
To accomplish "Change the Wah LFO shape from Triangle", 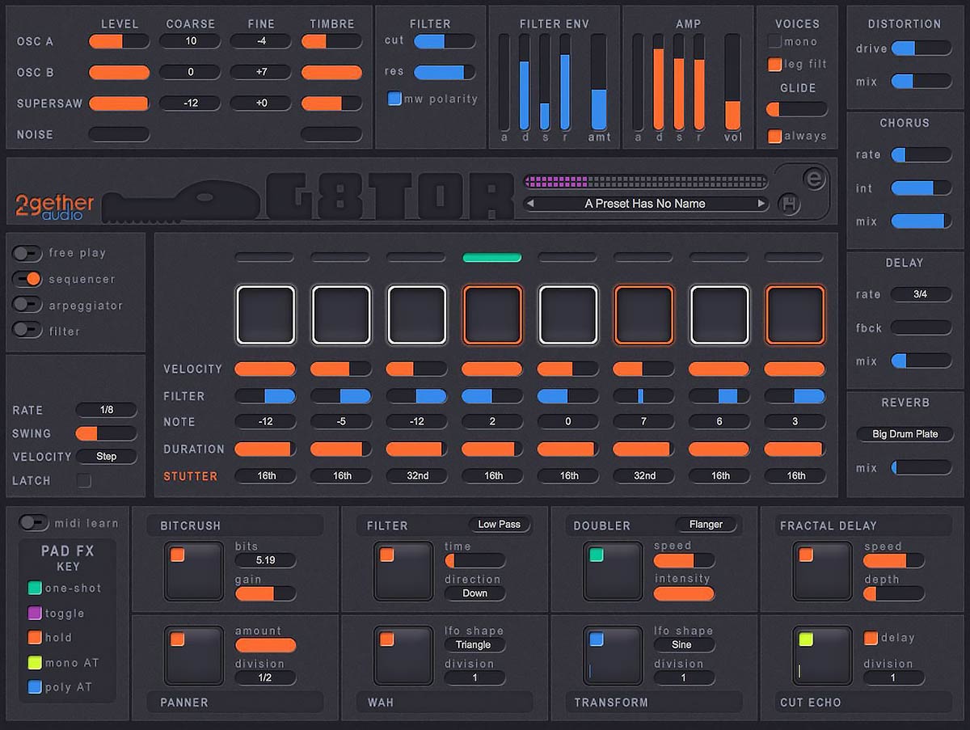I will [x=474, y=644].
